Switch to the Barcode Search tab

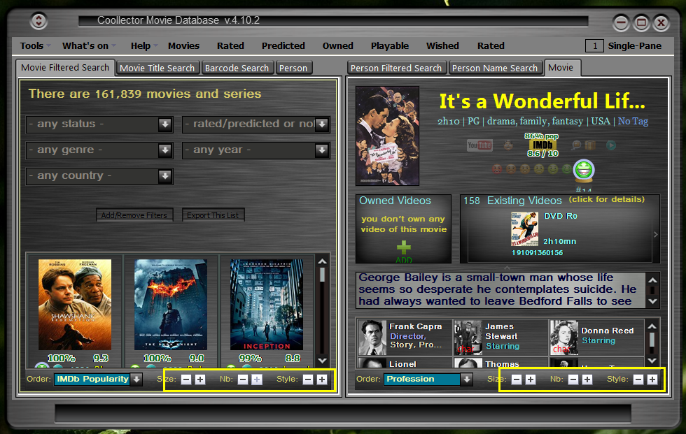point(237,68)
